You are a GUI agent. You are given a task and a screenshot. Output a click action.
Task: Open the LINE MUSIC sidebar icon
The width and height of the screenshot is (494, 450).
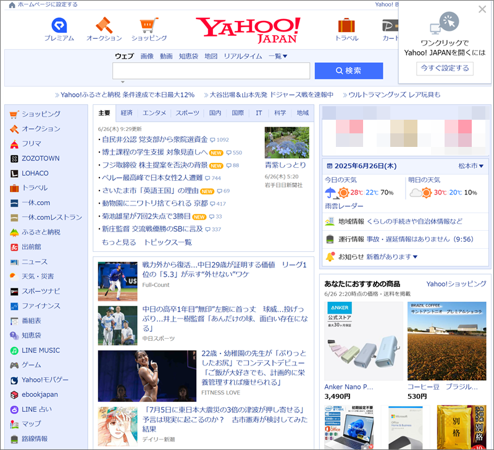(x=14, y=351)
